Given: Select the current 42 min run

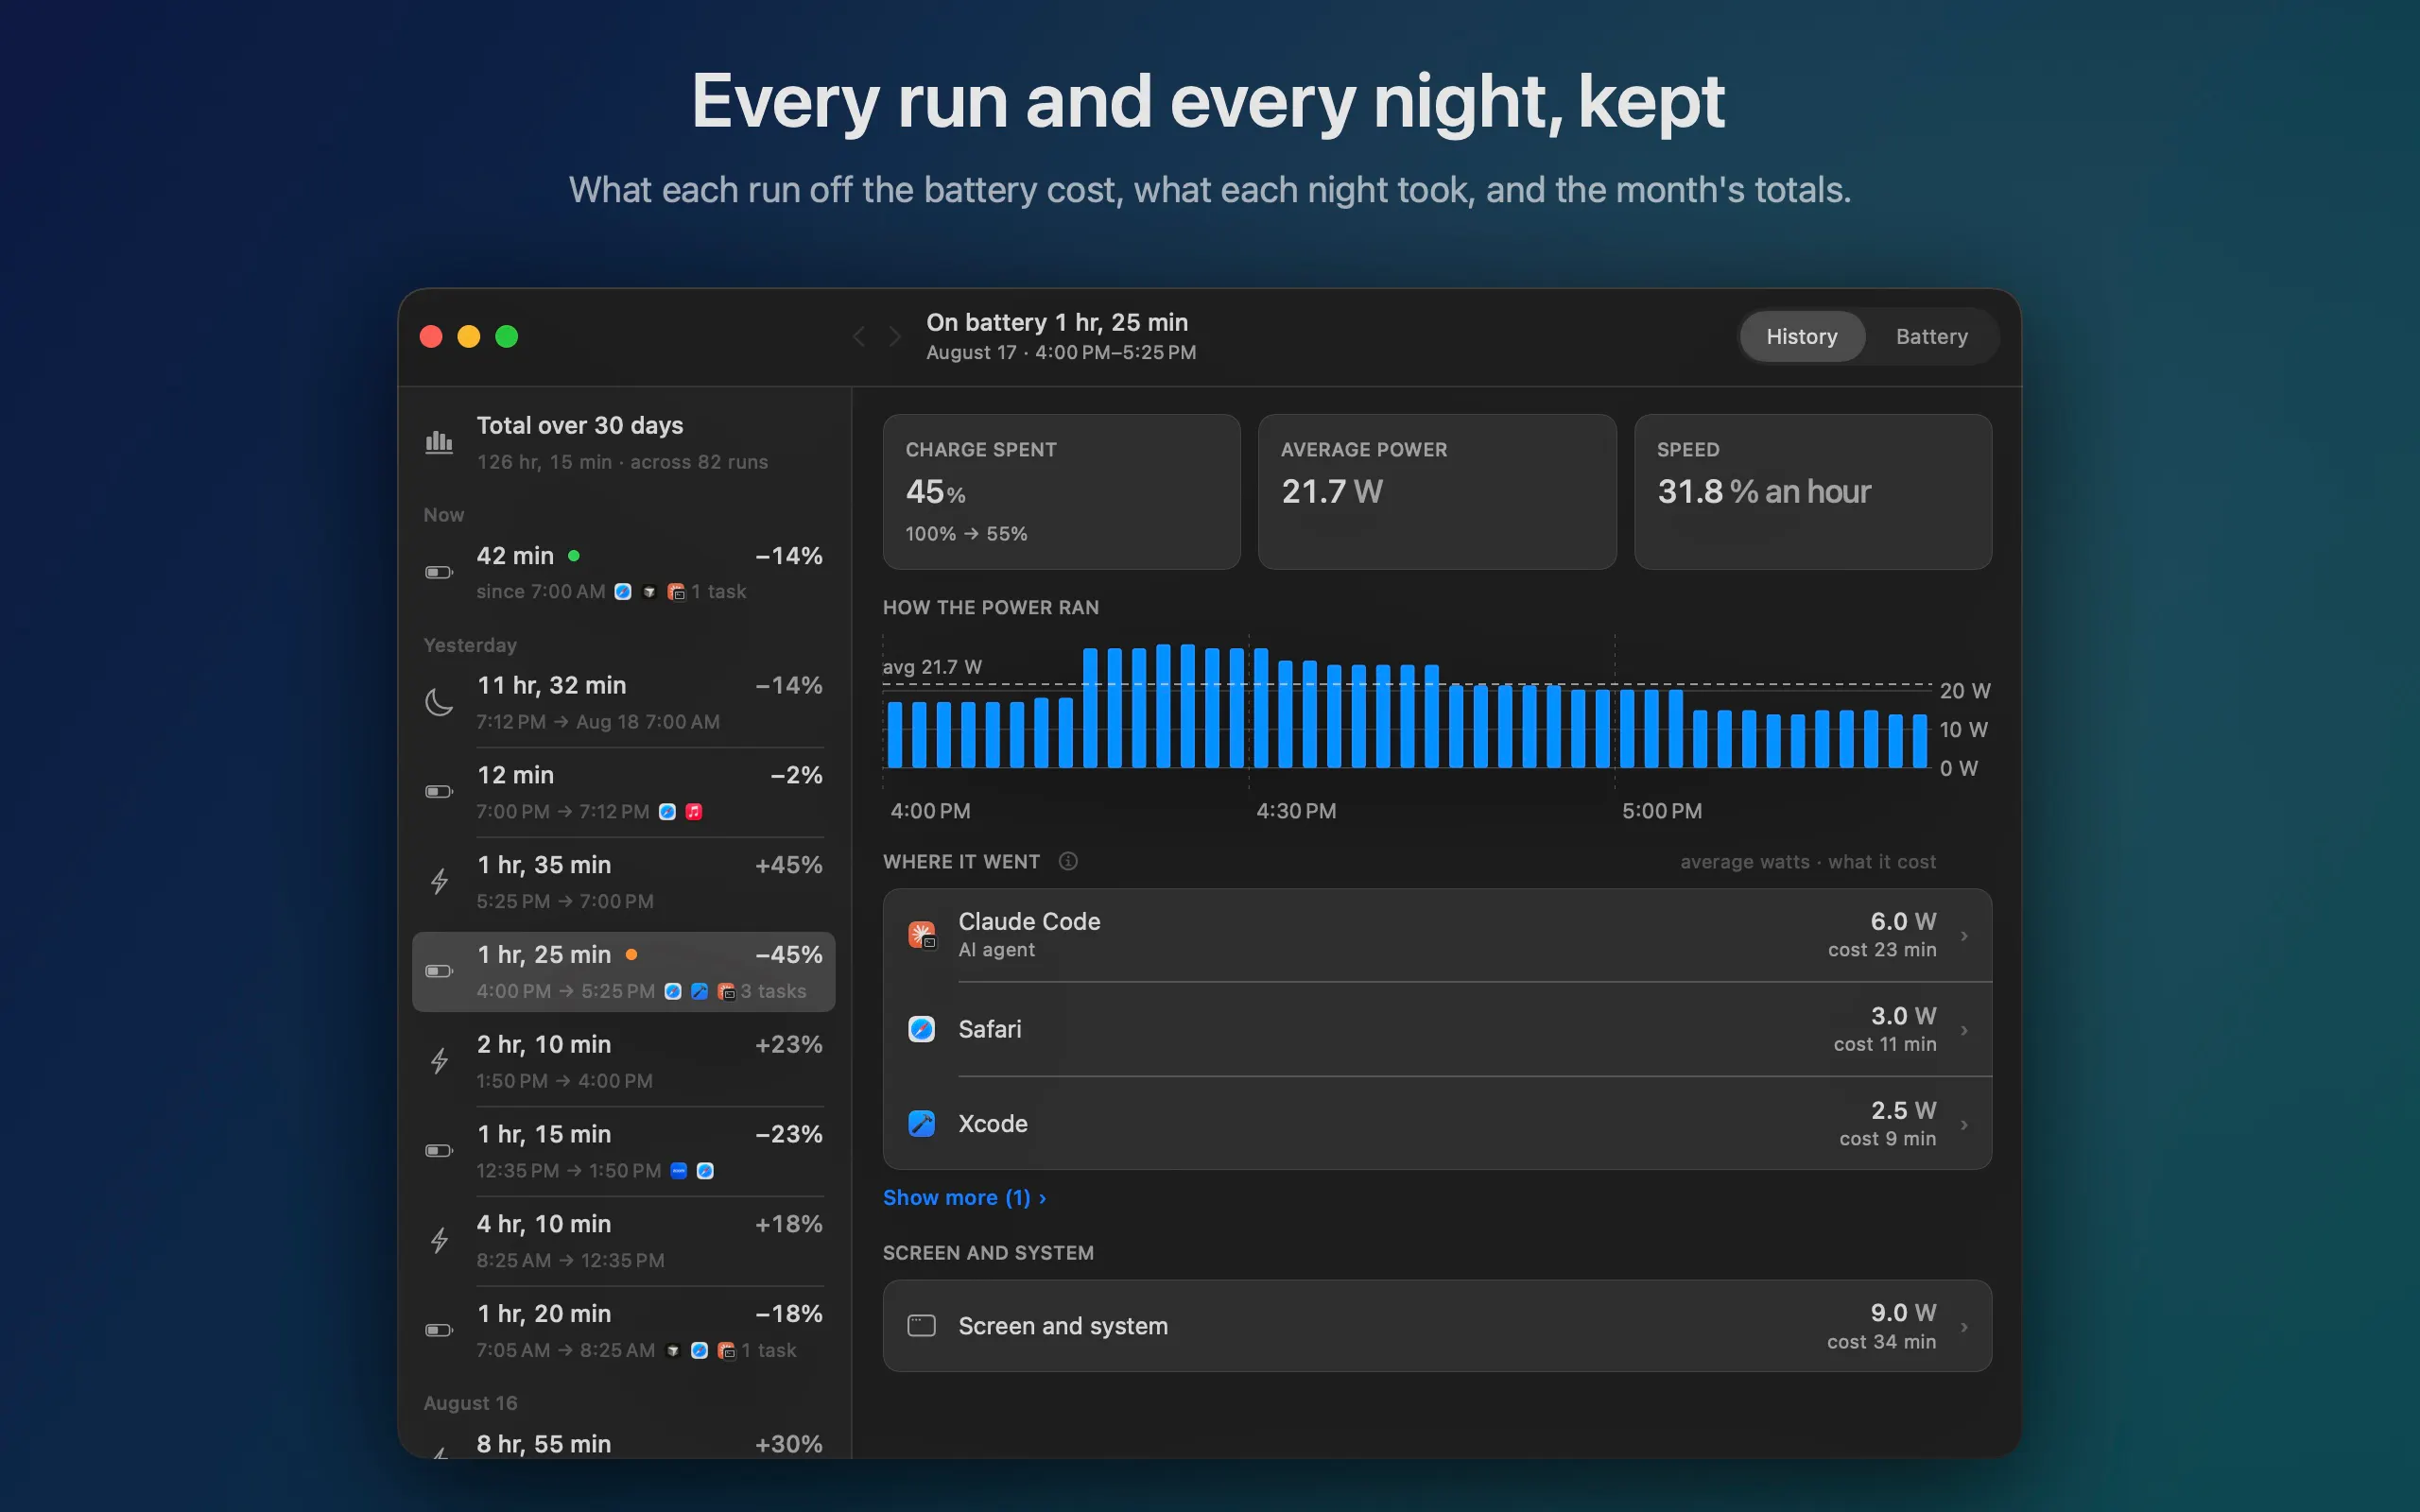Looking at the screenshot, I should pos(623,573).
